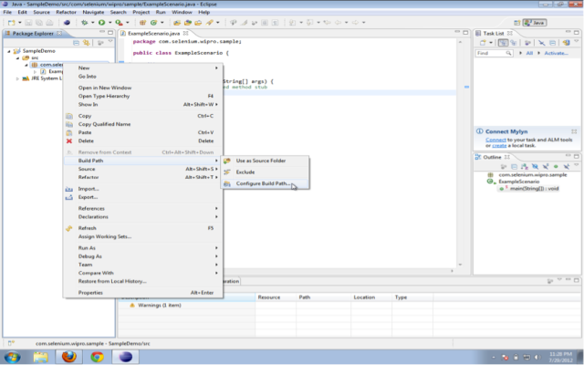Click the New wizard icon in the toolbar
Viewport: 584px width, 365px height.
pyautogui.click(x=11, y=23)
